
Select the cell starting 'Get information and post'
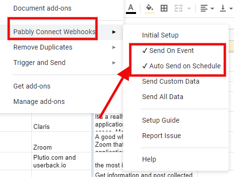pos(145,174)
